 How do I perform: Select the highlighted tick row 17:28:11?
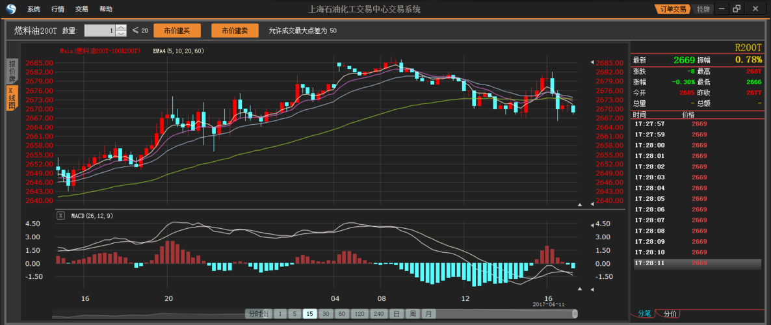click(698, 263)
